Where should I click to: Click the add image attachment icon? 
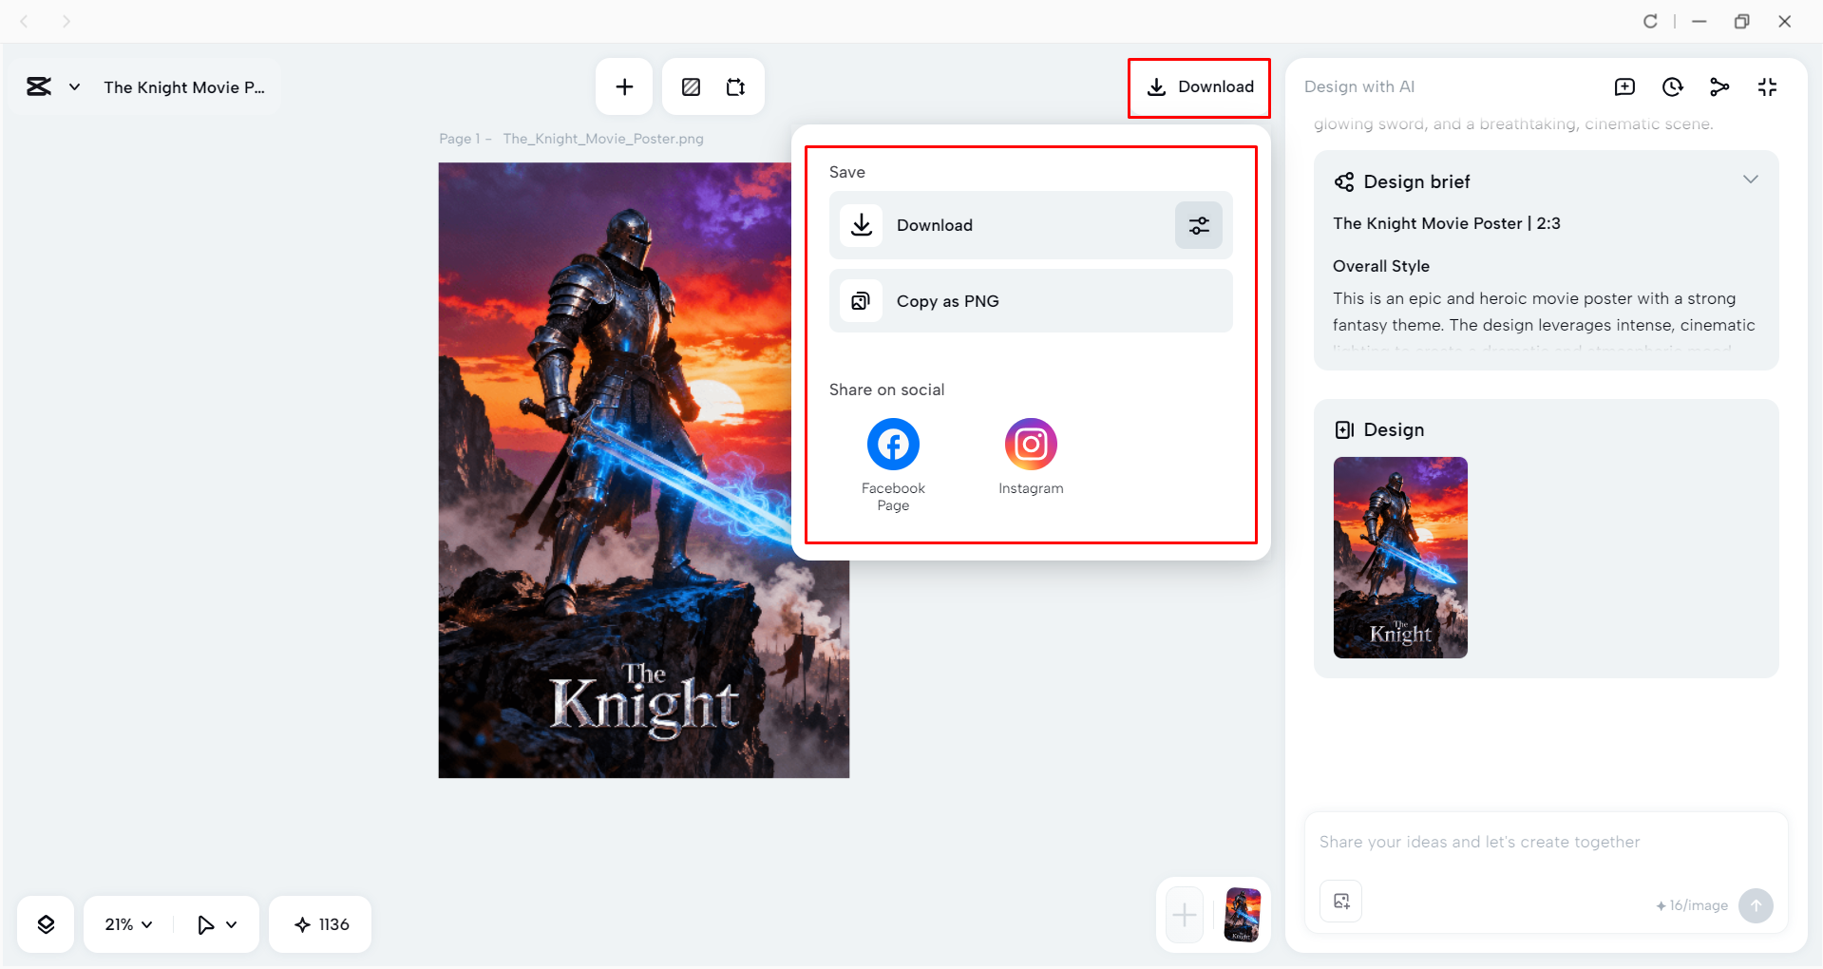[x=1341, y=902]
